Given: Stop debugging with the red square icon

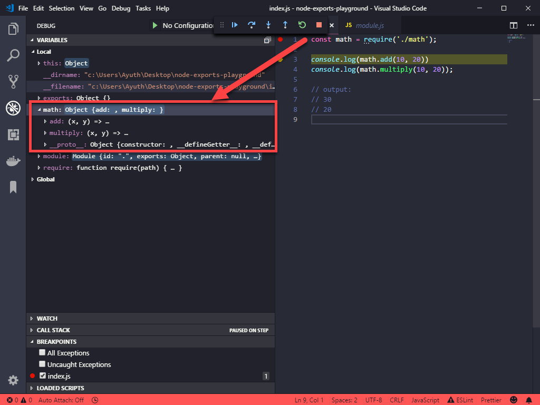Looking at the screenshot, I should point(319,25).
